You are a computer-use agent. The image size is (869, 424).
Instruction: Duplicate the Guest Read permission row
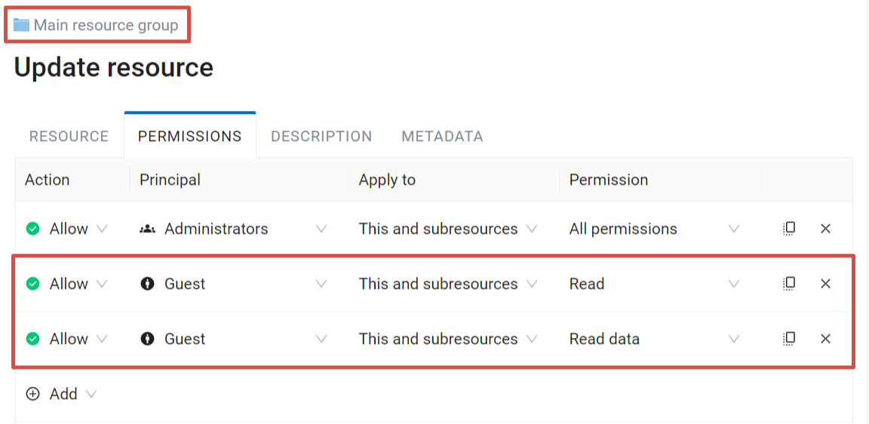789,284
